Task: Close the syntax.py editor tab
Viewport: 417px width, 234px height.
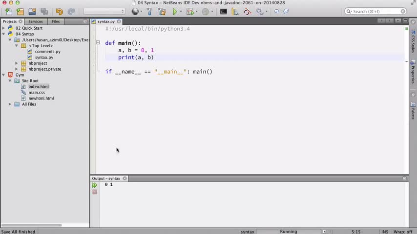Action: pyautogui.click(x=119, y=21)
